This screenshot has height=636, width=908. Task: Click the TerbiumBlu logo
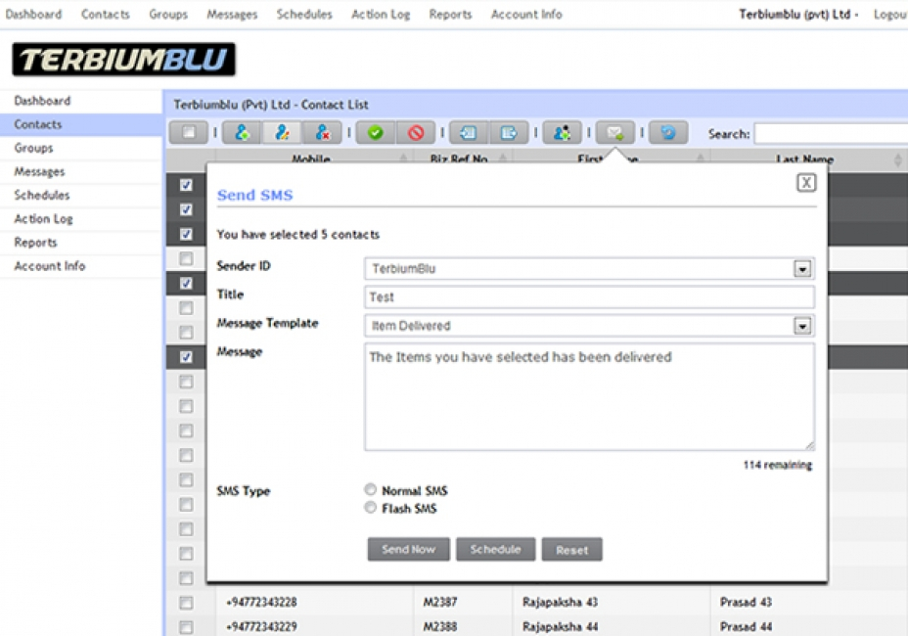coord(124,59)
